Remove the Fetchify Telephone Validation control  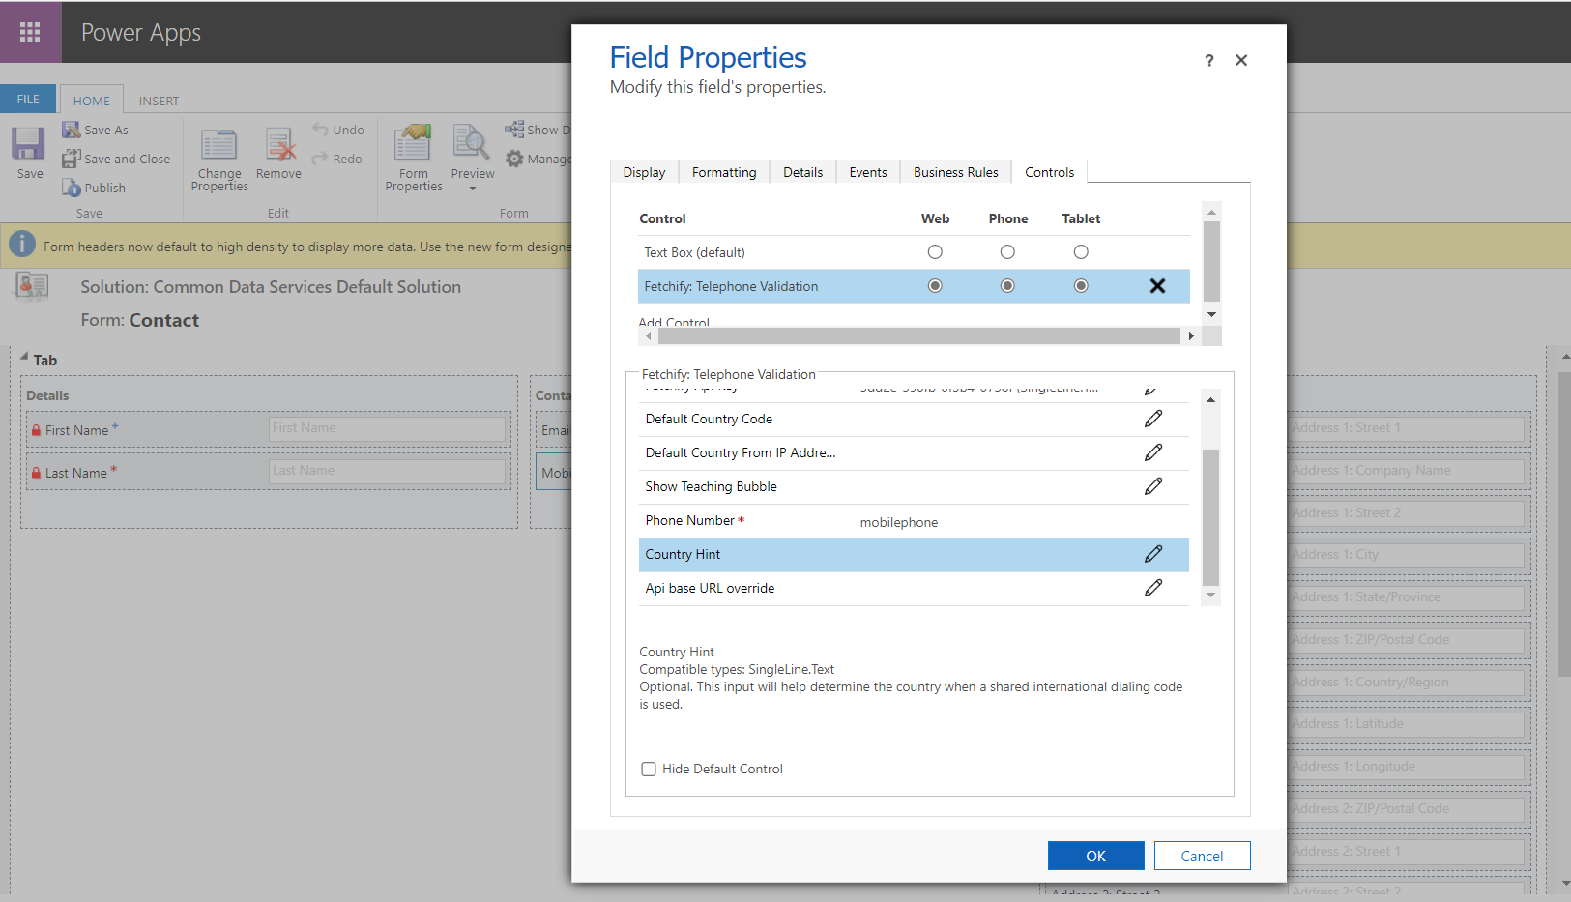[1157, 286]
